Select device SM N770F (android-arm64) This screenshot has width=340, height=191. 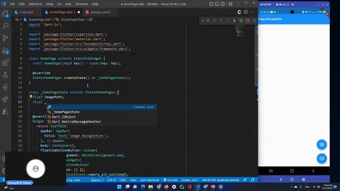(220, 180)
